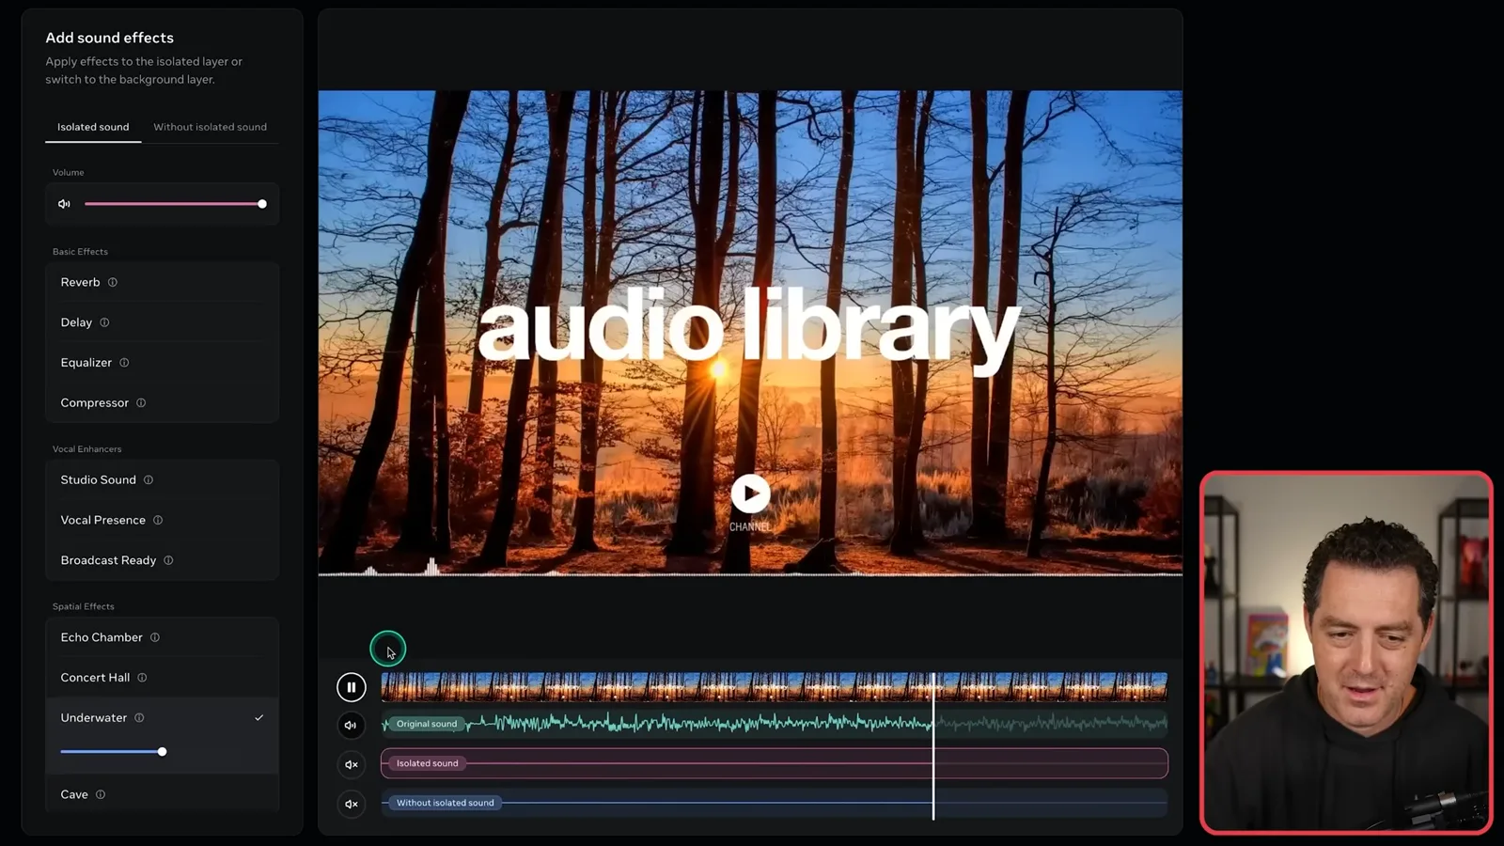Viewport: 1504px width, 846px height.
Task: Click the webcam overlay of the presenter
Action: coord(1346,652)
